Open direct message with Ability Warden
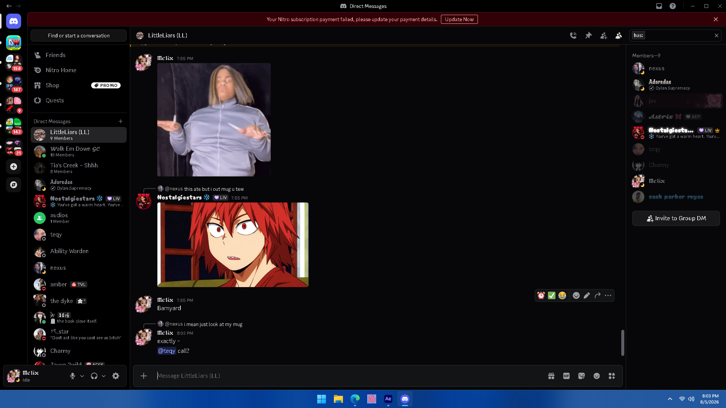 click(79, 251)
